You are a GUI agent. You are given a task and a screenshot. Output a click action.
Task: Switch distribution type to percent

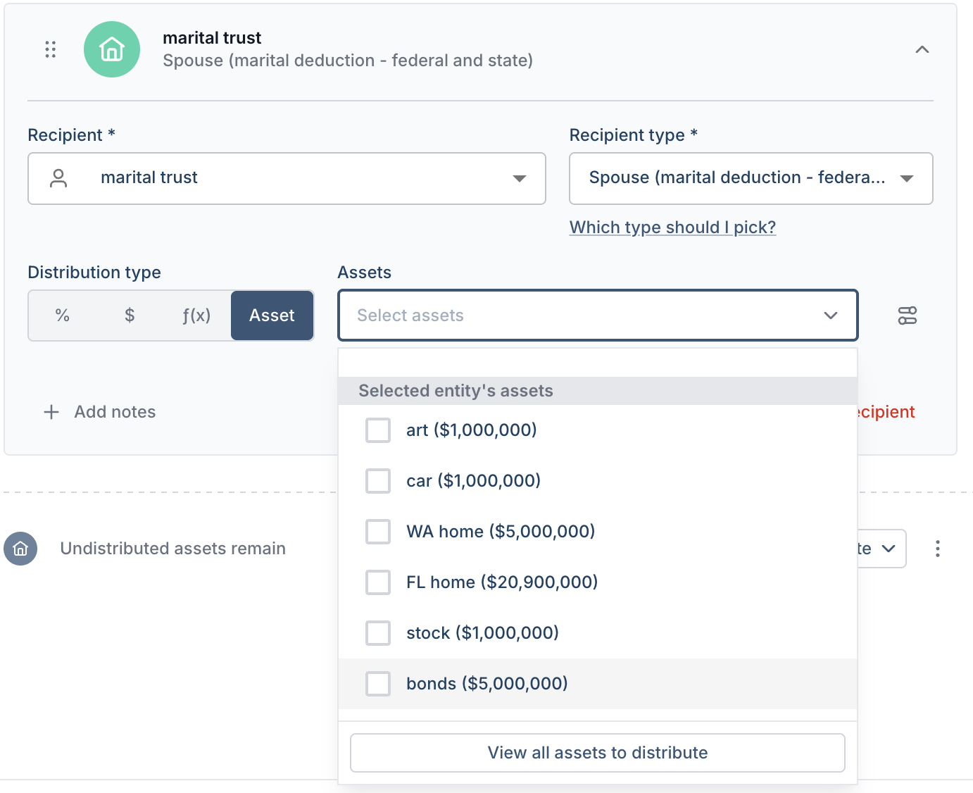tap(63, 316)
